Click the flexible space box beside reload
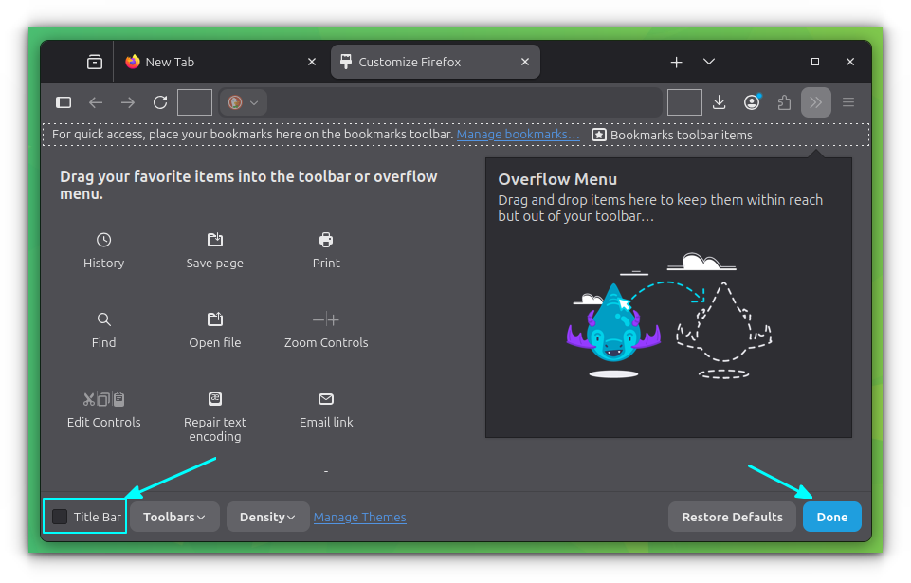 194,103
